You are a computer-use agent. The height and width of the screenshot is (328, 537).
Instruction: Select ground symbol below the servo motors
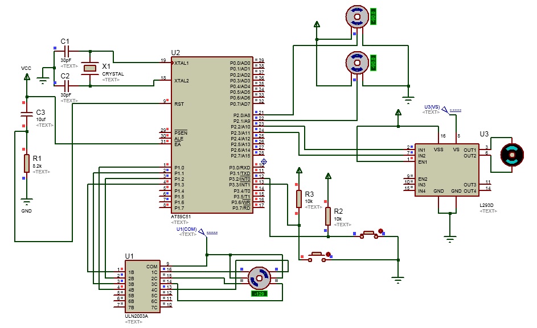tap(408, 100)
